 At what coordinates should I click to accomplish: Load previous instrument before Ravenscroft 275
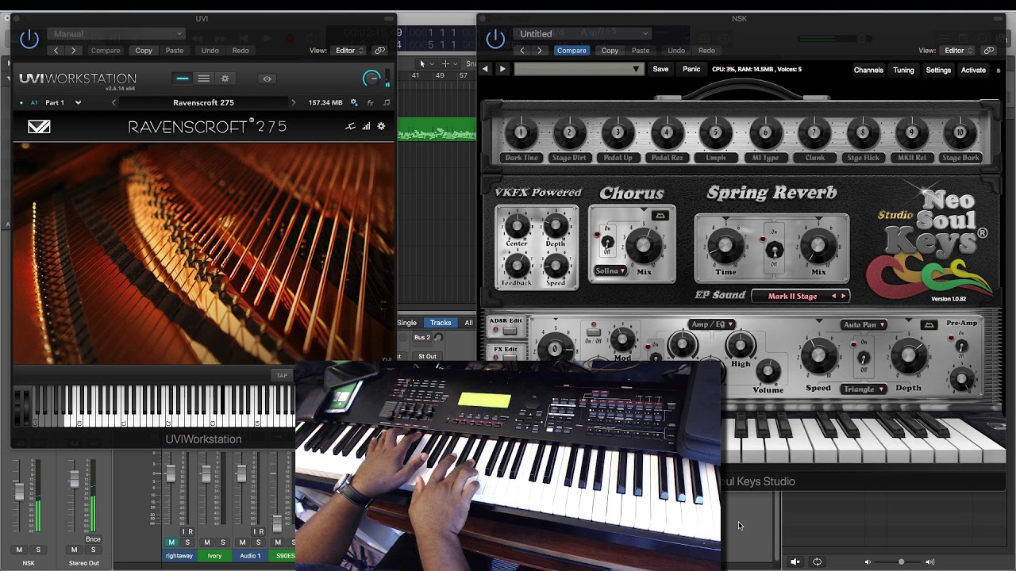coord(114,103)
